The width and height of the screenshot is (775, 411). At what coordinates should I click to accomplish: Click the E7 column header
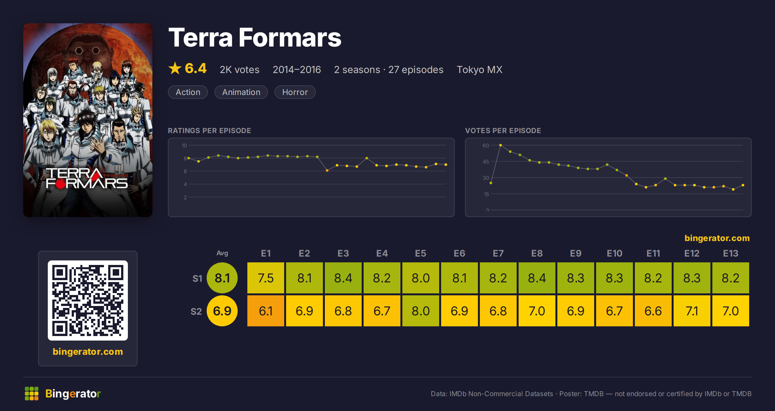tap(498, 253)
